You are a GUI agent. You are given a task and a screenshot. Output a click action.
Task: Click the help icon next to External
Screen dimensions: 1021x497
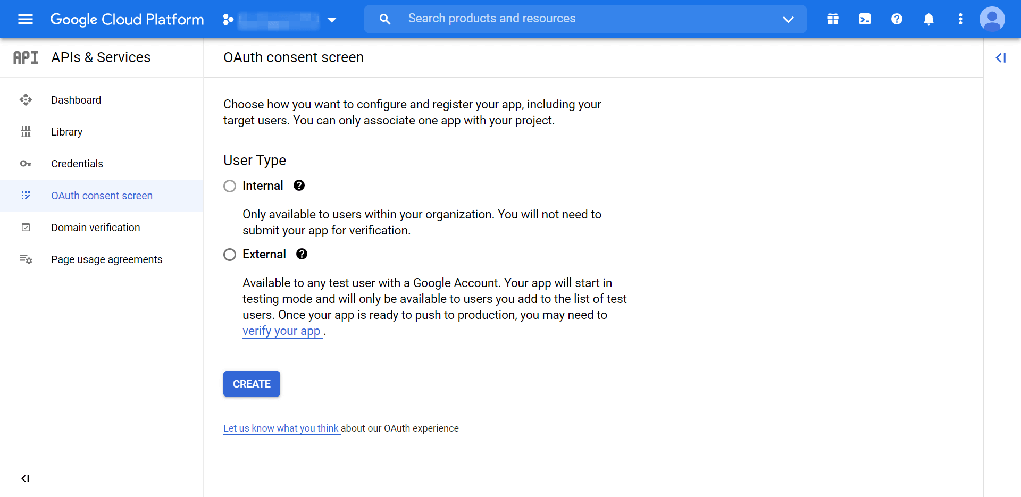(302, 254)
